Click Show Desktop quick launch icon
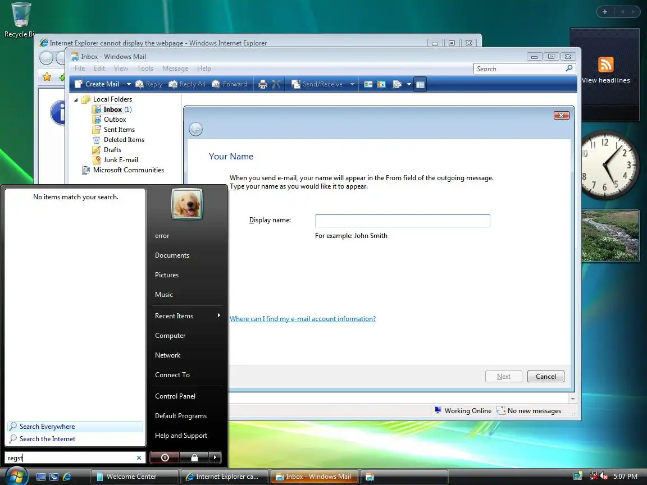This screenshot has height=485, width=647. [x=41, y=477]
